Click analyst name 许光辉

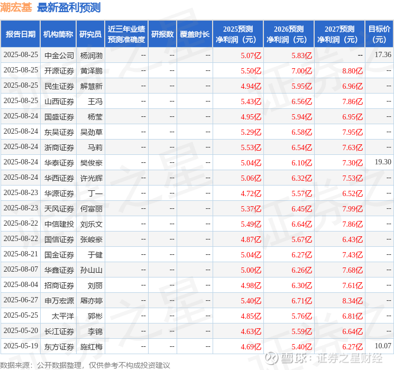91,178
